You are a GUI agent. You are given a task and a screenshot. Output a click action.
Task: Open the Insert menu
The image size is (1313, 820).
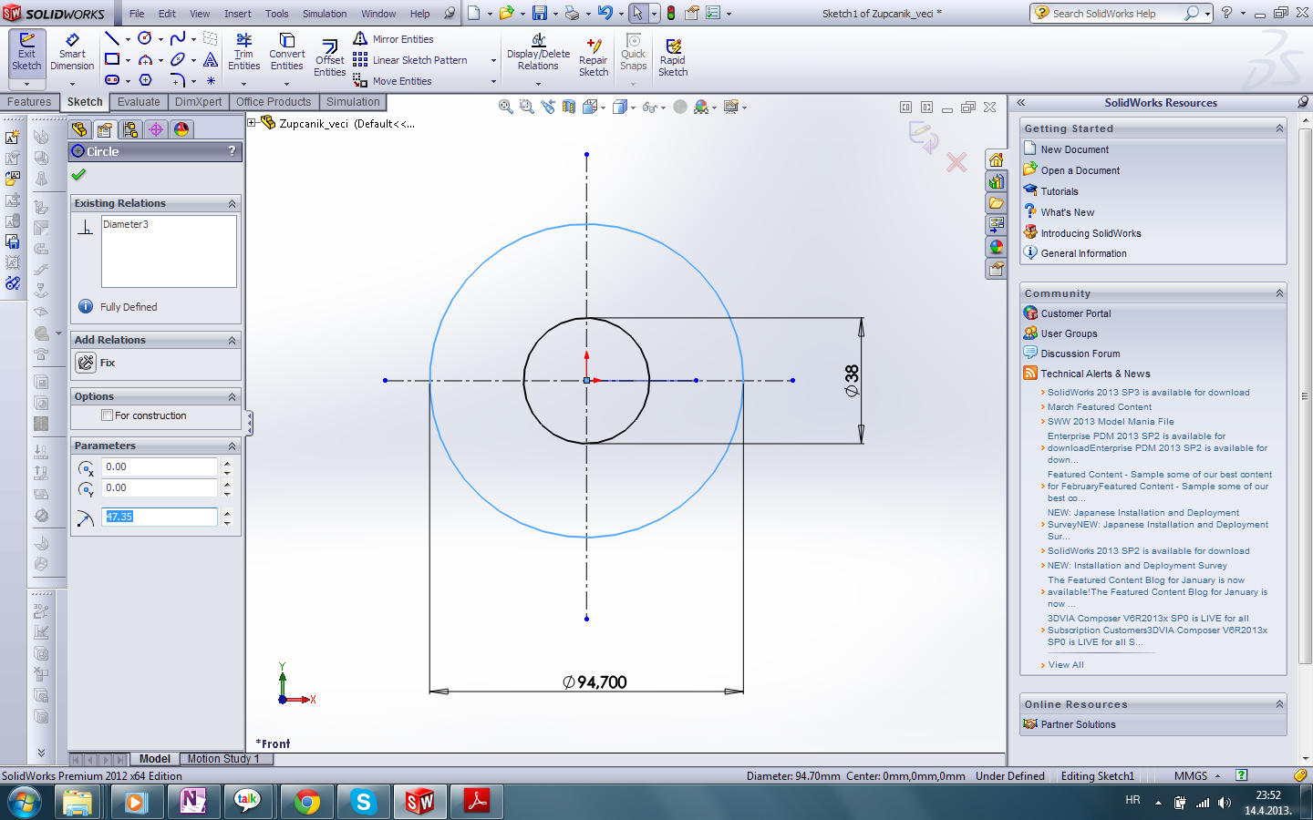[x=237, y=14]
